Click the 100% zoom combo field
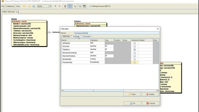The image size is (199, 112). pos(43,6)
